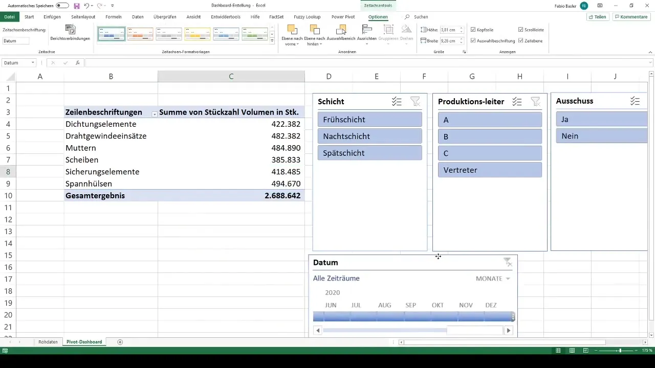Select Frühschicht in the Schicht slicer
This screenshot has width=655, height=368.
pos(369,120)
